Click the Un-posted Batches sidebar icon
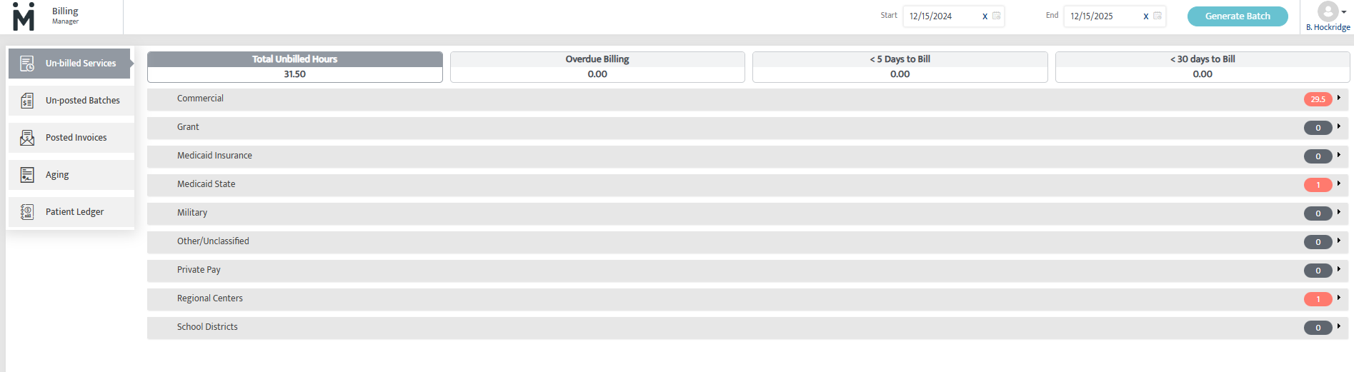 (27, 101)
